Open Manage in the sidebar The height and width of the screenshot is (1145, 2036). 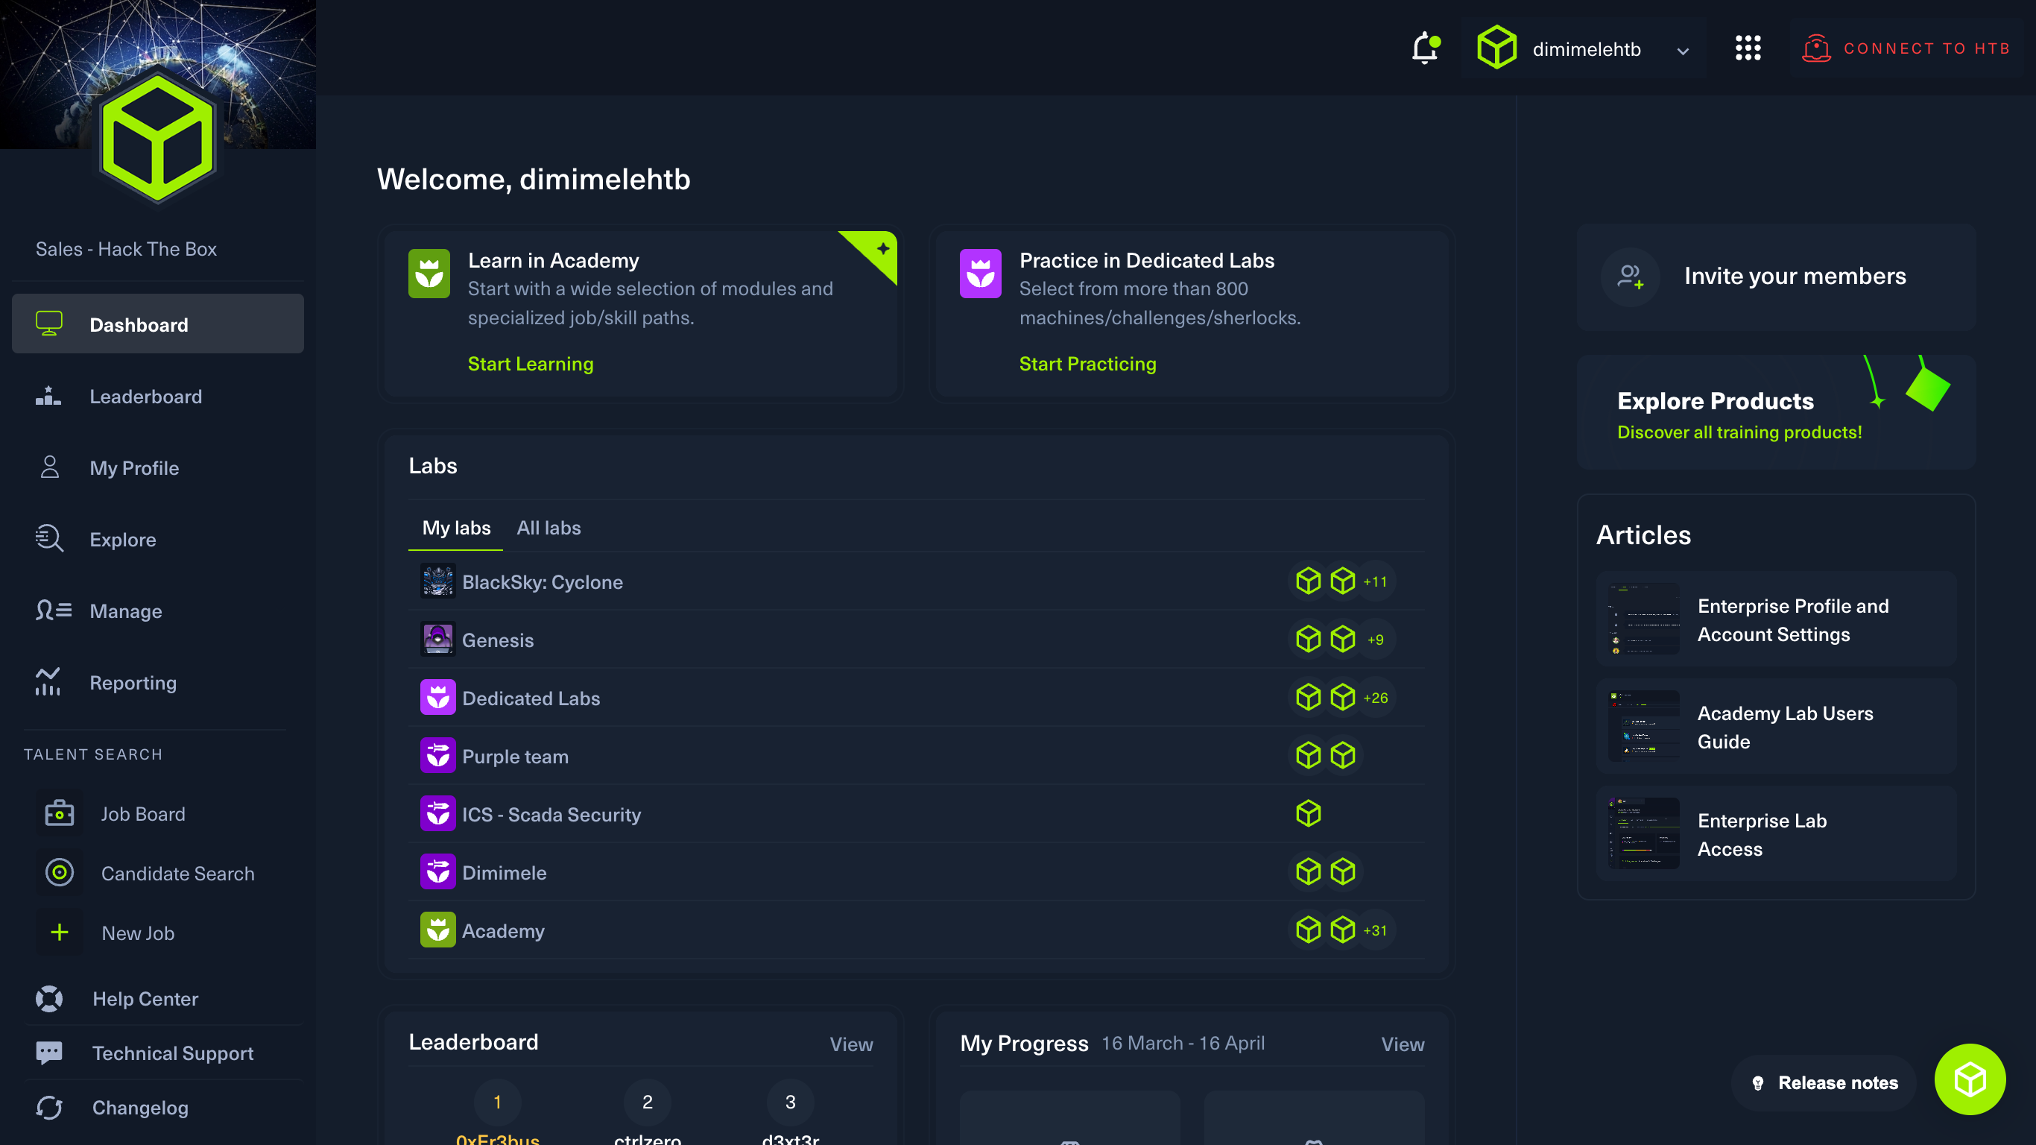[158, 611]
